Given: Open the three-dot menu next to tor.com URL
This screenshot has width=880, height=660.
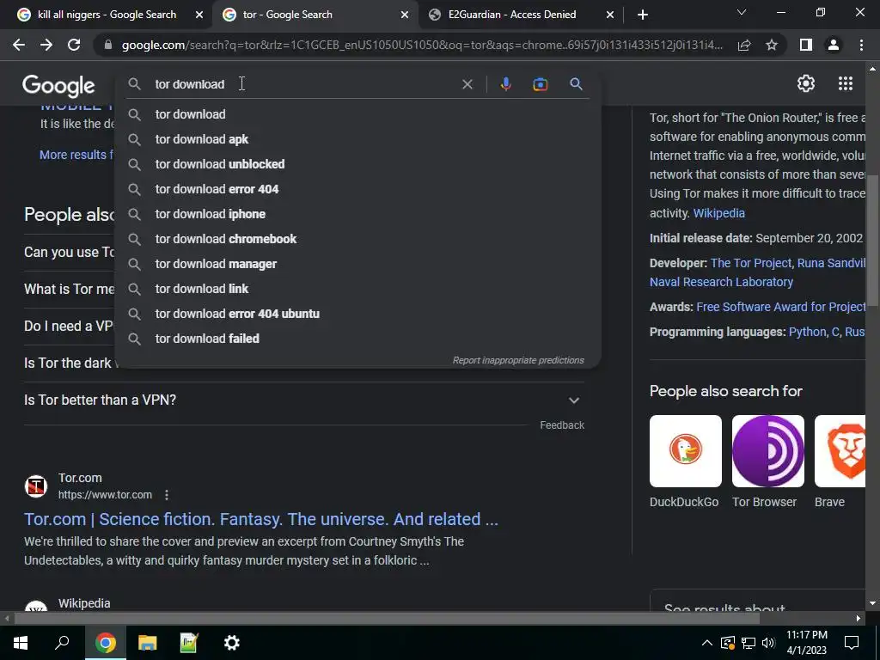Looking at the screenshot, I should [x=167, y=495].
